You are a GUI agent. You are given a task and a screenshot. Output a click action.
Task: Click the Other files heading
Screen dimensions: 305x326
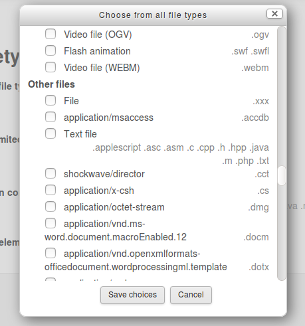click(x=51, y=84)
